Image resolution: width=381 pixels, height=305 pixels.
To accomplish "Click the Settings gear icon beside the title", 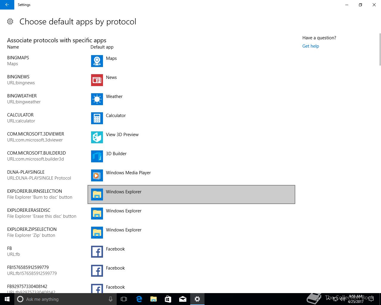I will [x=10, y=21].
